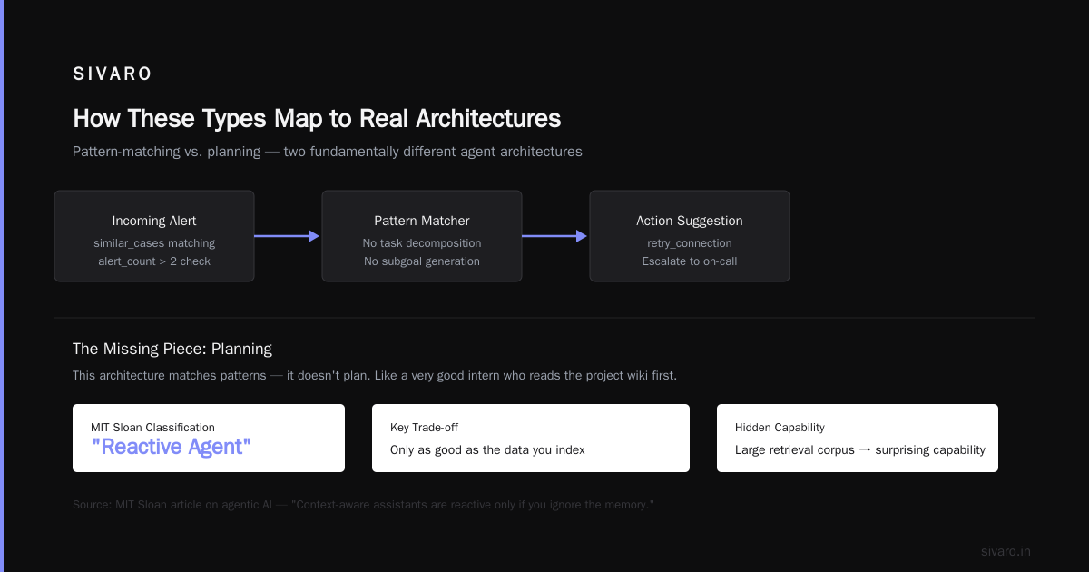Viewport: 1089px width, 572px height.
Task: Click "Large retrieval corpus → surprising capability" text
Action: (x=860, y=449)
